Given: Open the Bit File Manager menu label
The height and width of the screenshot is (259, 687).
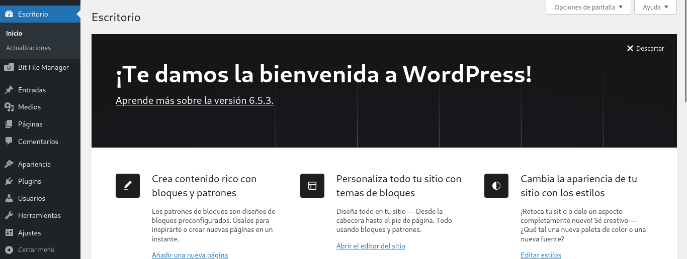Looking at the screenshot, I should (43, 67).
